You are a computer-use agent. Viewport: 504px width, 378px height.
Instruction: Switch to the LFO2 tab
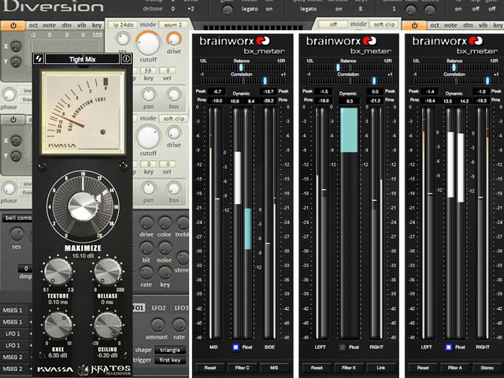[x=158, y=308]
